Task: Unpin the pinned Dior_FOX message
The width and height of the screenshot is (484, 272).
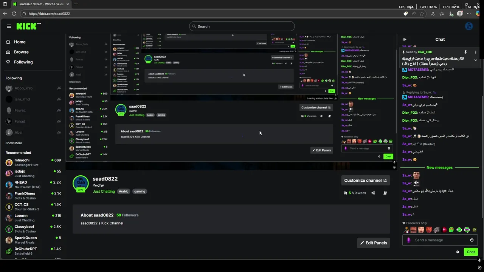Action: (x=465, y=52)
